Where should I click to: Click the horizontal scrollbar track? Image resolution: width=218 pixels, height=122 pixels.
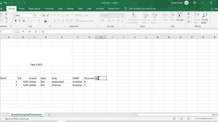(175, 115)
